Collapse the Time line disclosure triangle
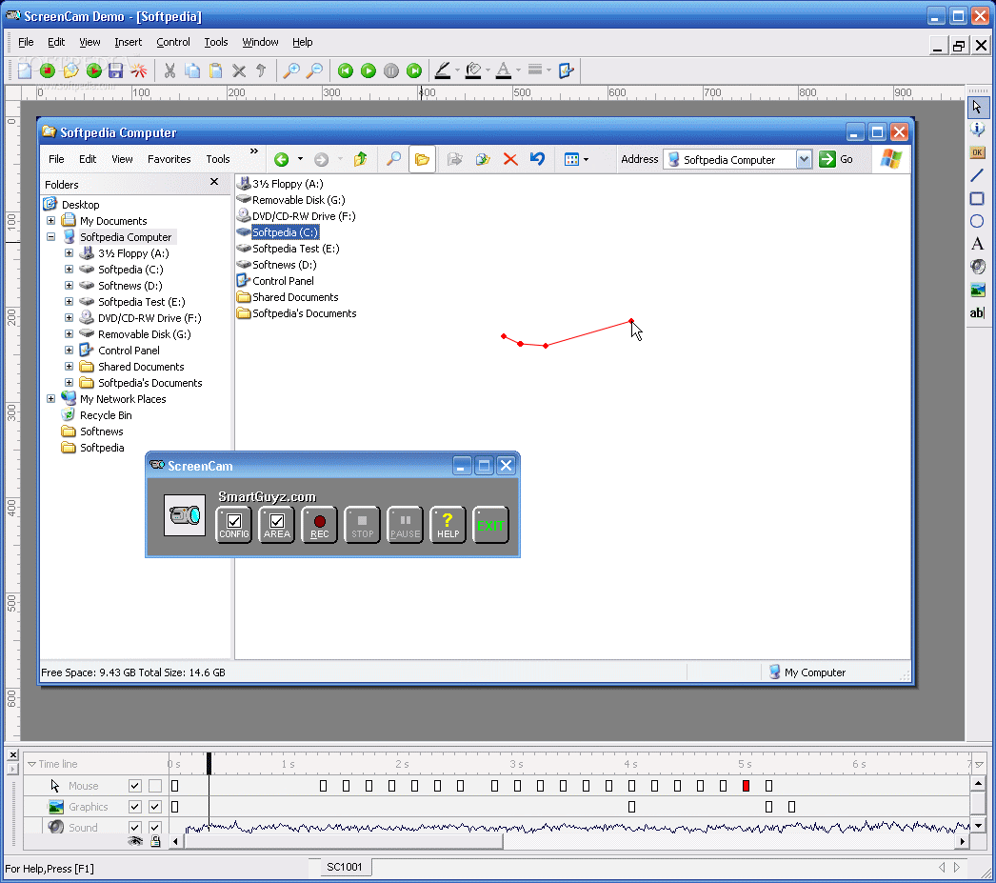The width and height of the screenshot is (996, 883). click(x=31, y=764)
